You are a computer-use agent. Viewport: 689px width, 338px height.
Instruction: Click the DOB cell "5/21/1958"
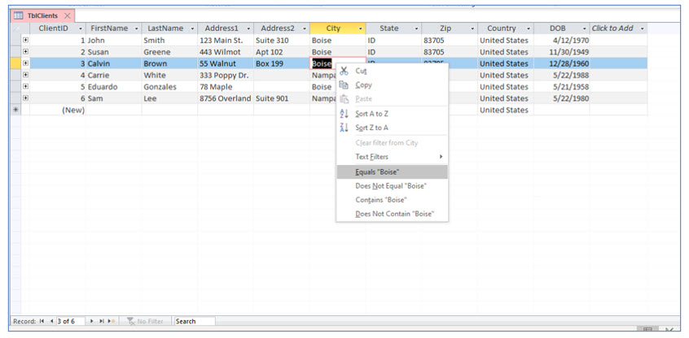(x=562, y=87)
